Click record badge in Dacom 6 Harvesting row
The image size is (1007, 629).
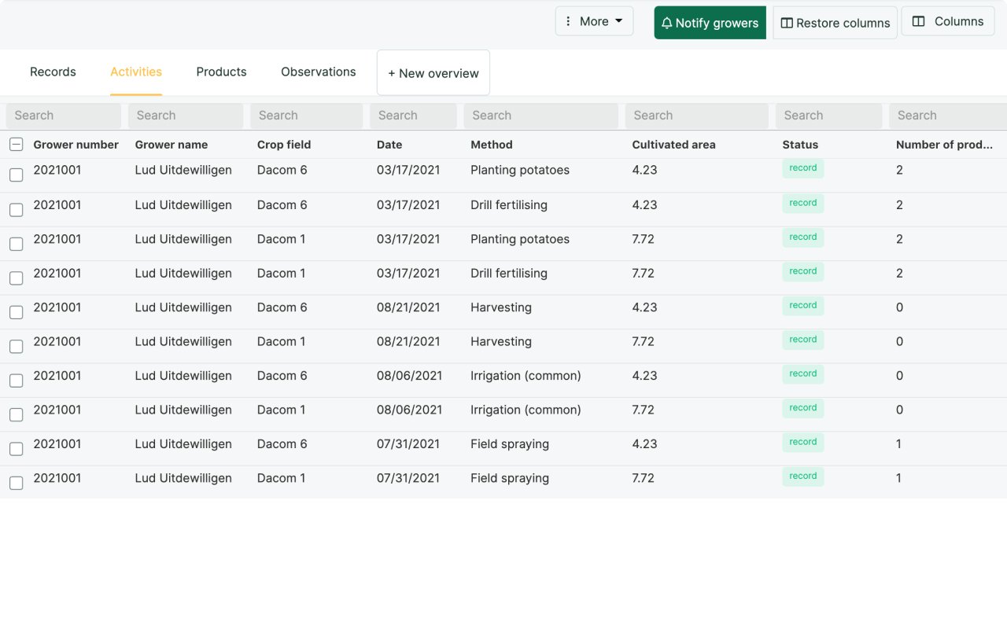click(803, 306)
